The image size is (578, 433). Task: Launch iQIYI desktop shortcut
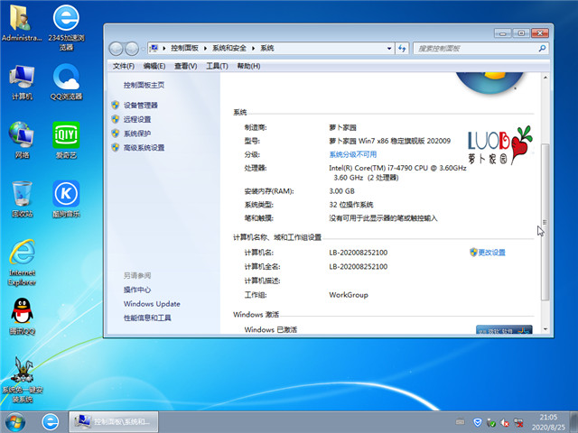[x=66, y=141]
